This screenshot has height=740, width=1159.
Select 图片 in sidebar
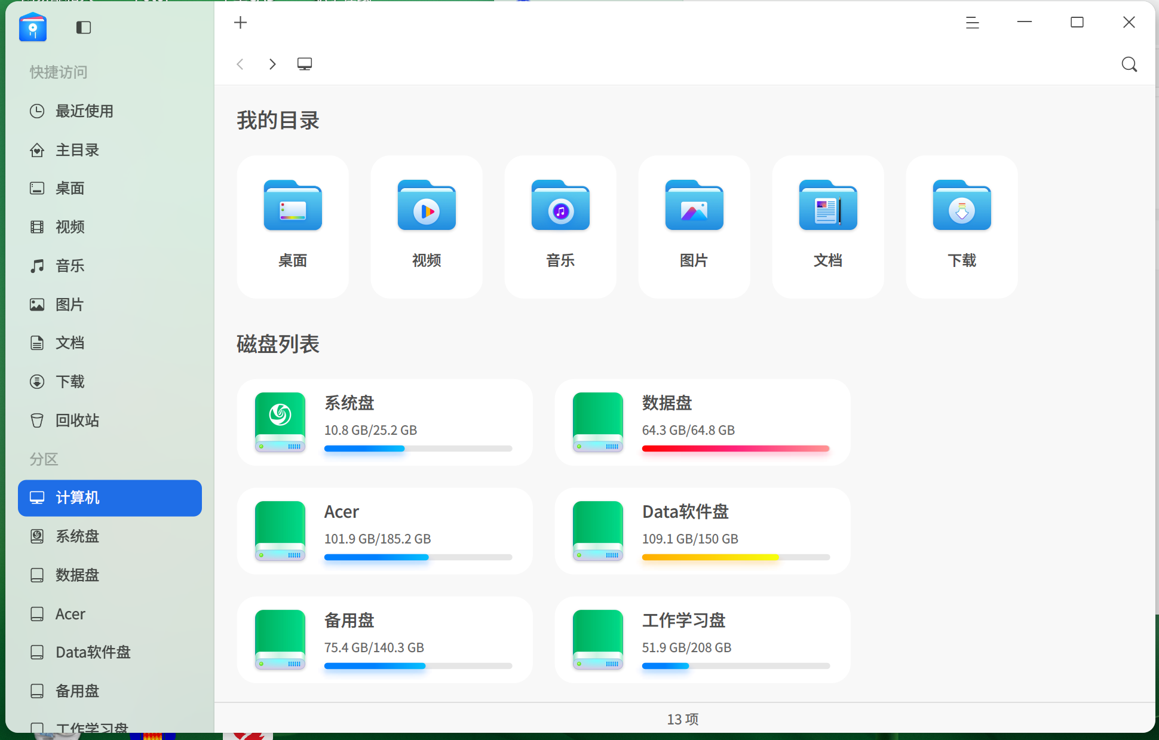pos(110,305)
